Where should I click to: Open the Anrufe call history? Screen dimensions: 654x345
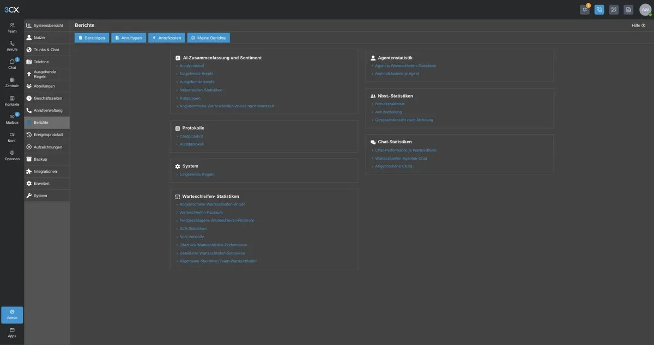pos(12,46)
